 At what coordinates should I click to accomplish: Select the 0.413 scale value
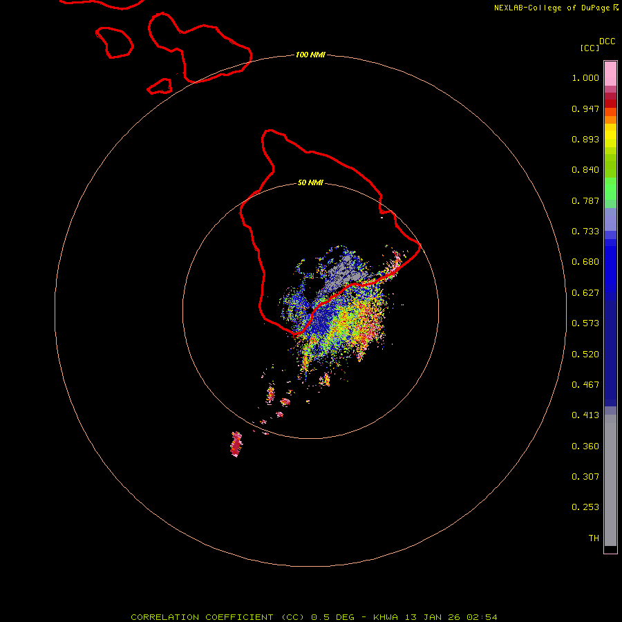[x=585, y=415]
